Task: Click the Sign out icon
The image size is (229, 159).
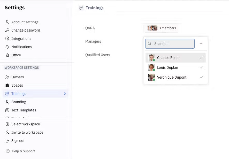Action: click(x=7, y=141)
